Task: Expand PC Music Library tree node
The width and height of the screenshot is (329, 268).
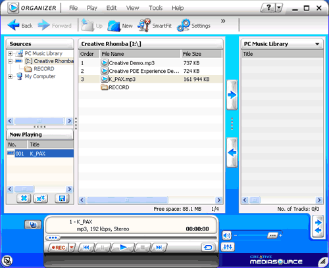Action: (10, 53)
